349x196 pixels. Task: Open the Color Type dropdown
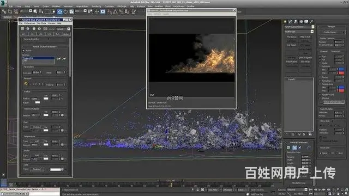(37, 169)
